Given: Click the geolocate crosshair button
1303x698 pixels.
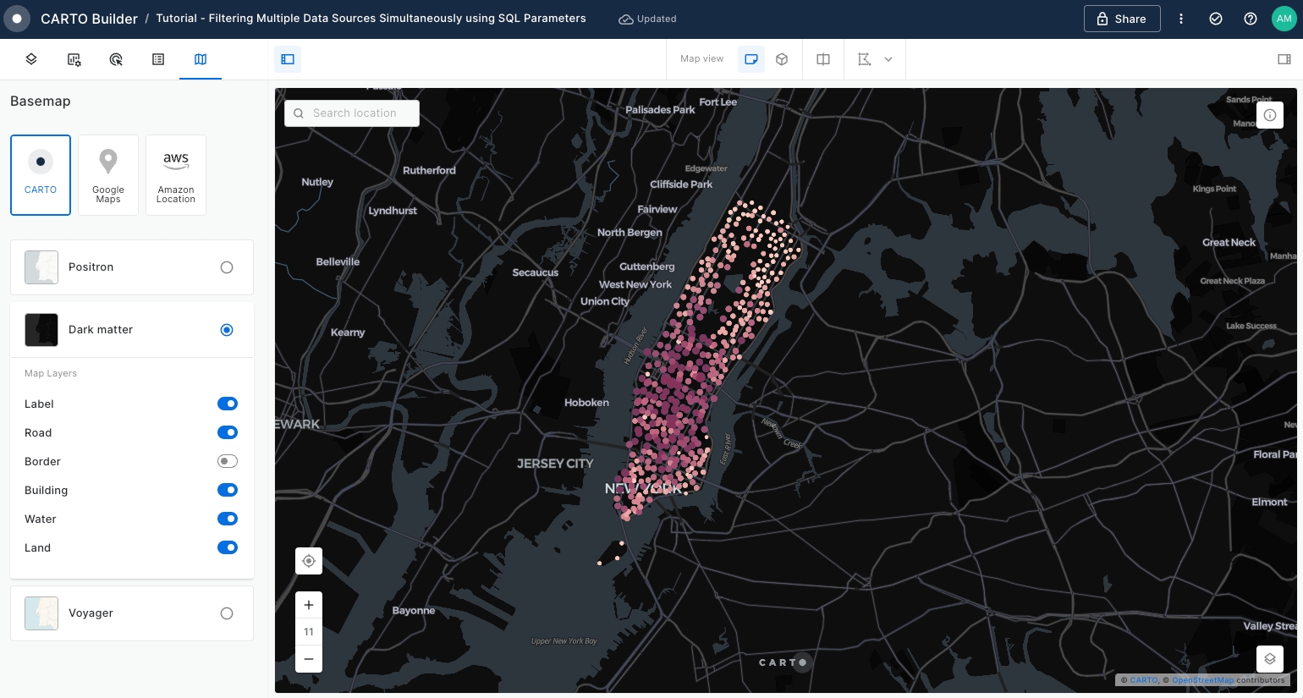Looking at the screenshot, I should click(309, 561).
